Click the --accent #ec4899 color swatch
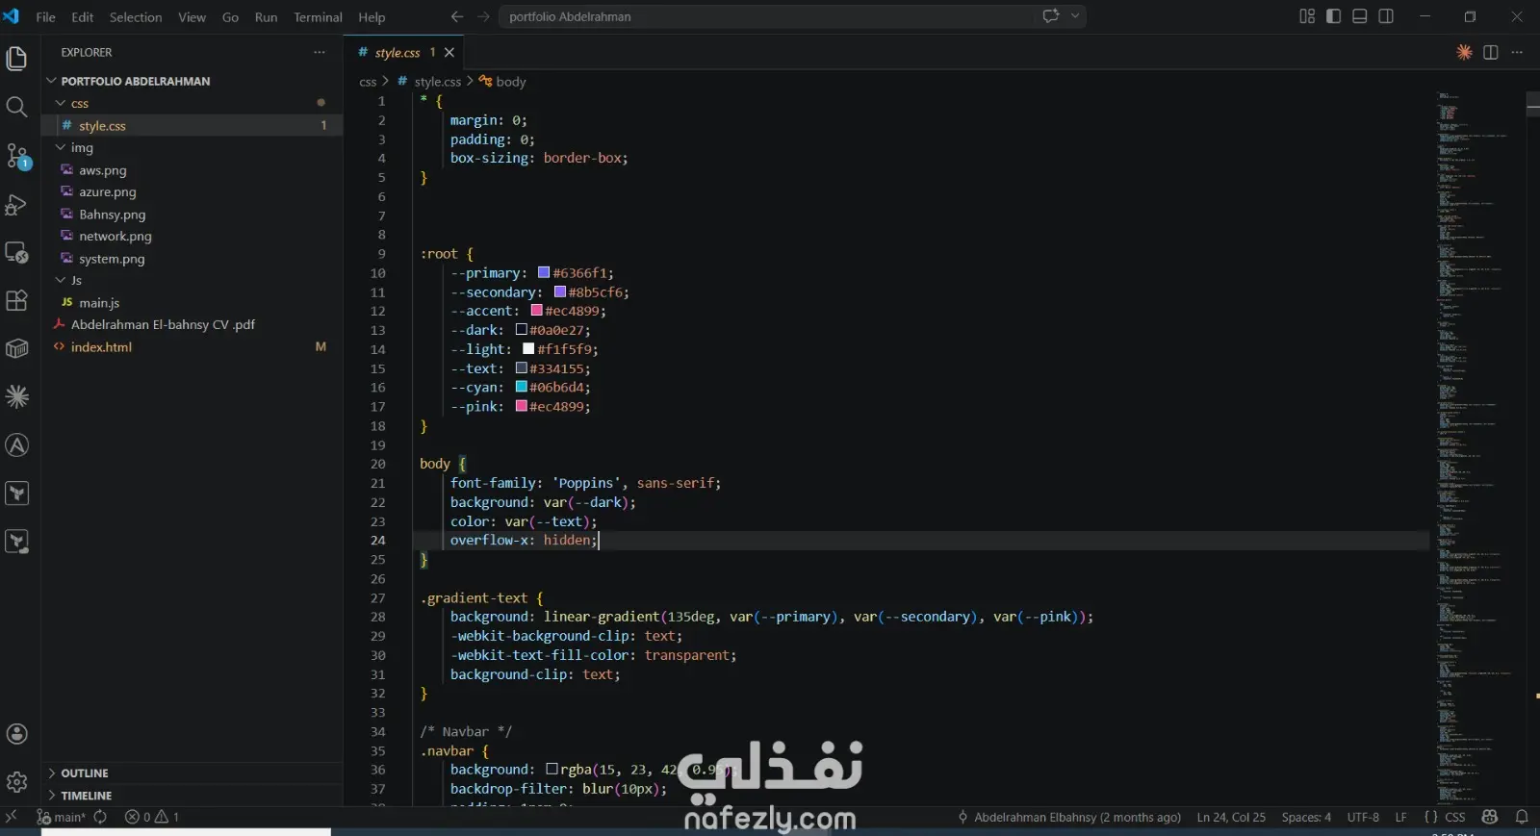Image resolution: width=1540 pixels, height=836 pixels. click(537, 311)
